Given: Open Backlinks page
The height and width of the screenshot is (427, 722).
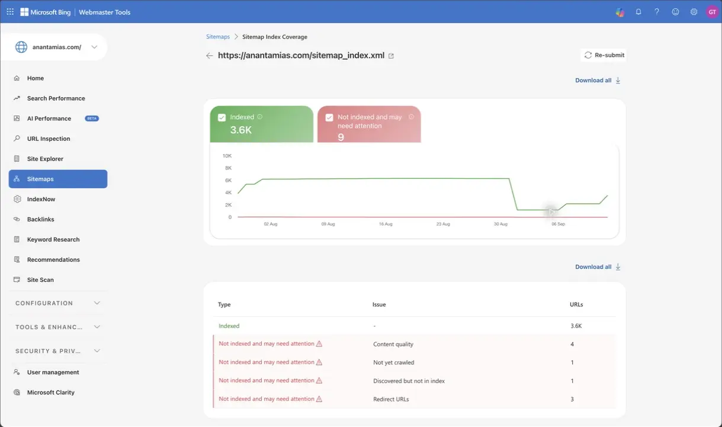Looking at the screenshot, I should point(58,219).
